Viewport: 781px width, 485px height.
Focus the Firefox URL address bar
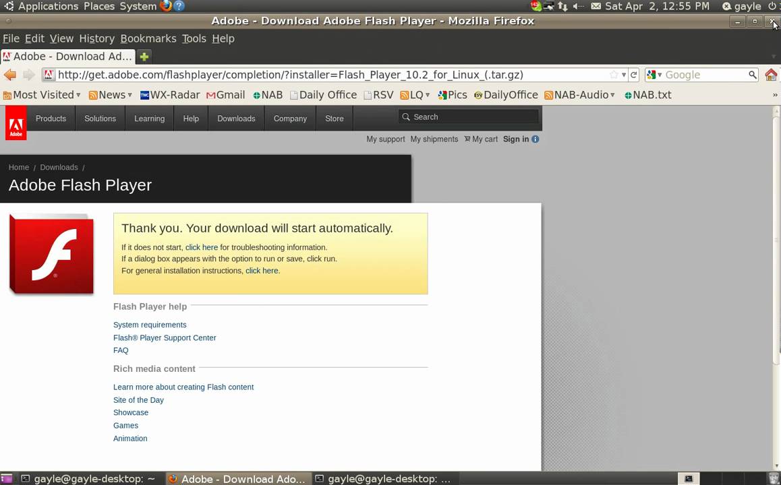click(331, 75)
